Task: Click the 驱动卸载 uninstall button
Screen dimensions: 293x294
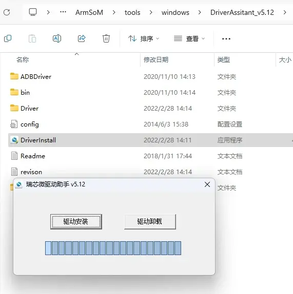Action: pyautogui.click(x=150, y=222)
